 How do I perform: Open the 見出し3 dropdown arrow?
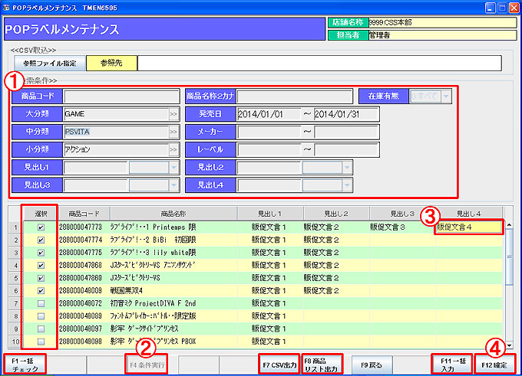(x=173, y=185)
